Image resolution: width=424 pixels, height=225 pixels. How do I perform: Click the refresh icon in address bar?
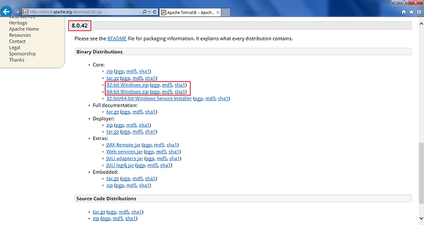point(155,12)
